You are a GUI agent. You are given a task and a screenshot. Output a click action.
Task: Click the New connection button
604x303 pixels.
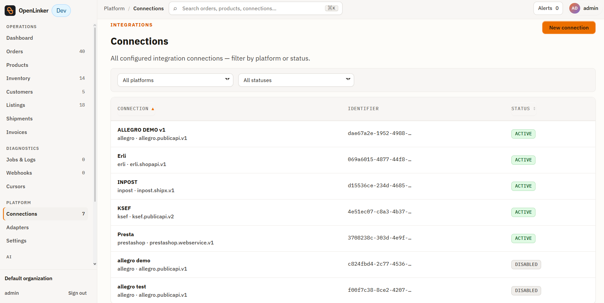tap(569, 28)
